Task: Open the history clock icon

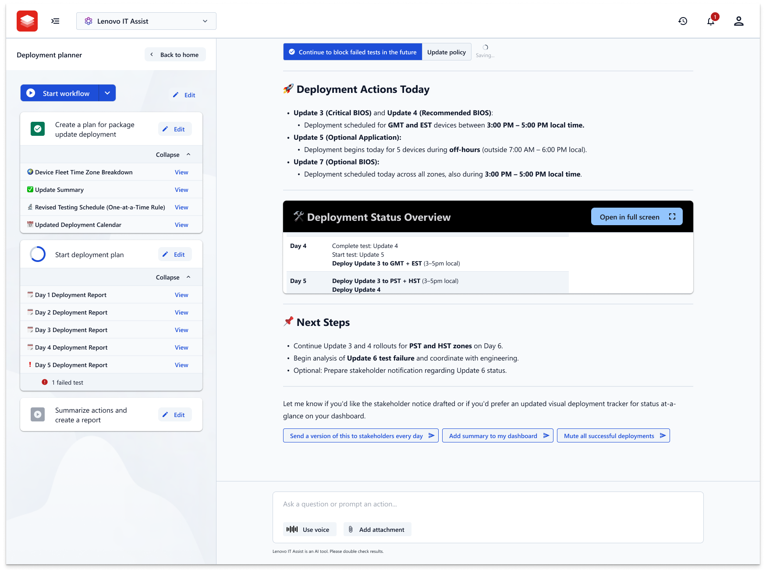Action: point(683,21)
